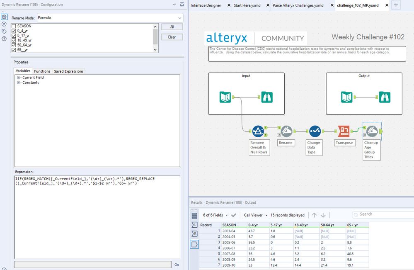Click the Rename tool gear icon on canvas

[286, 131]
